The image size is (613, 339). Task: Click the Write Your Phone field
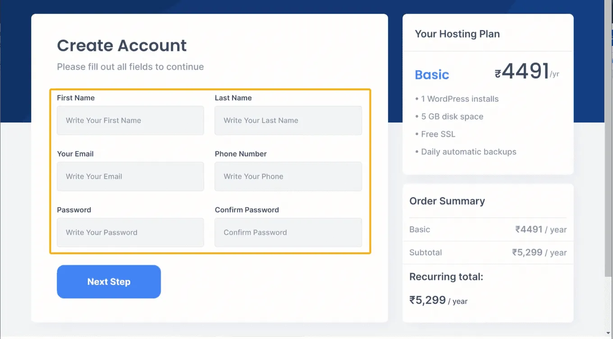click(x=288, y=176)
